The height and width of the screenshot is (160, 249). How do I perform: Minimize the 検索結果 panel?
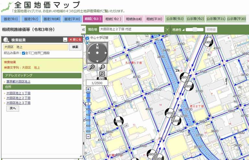tap(65, 40)
